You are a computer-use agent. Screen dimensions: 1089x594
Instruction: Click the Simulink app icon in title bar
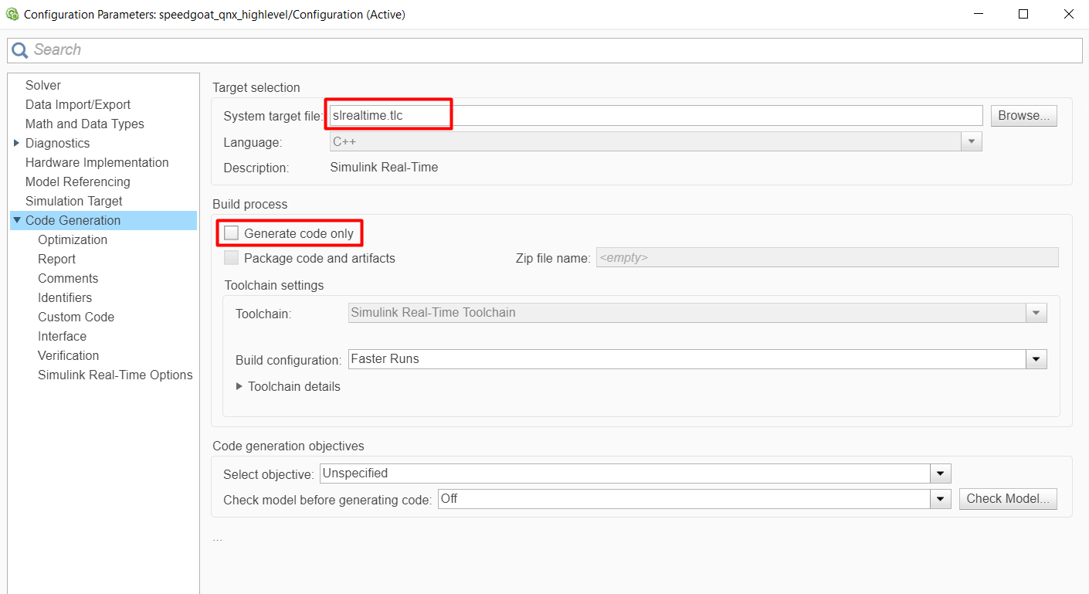(12, 14)
